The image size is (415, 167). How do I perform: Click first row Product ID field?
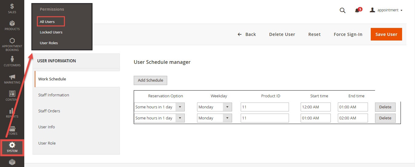[x=264, y=107]
